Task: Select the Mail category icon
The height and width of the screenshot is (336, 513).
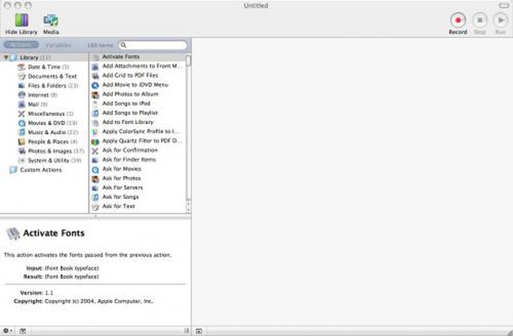Action: click(22, 104)
